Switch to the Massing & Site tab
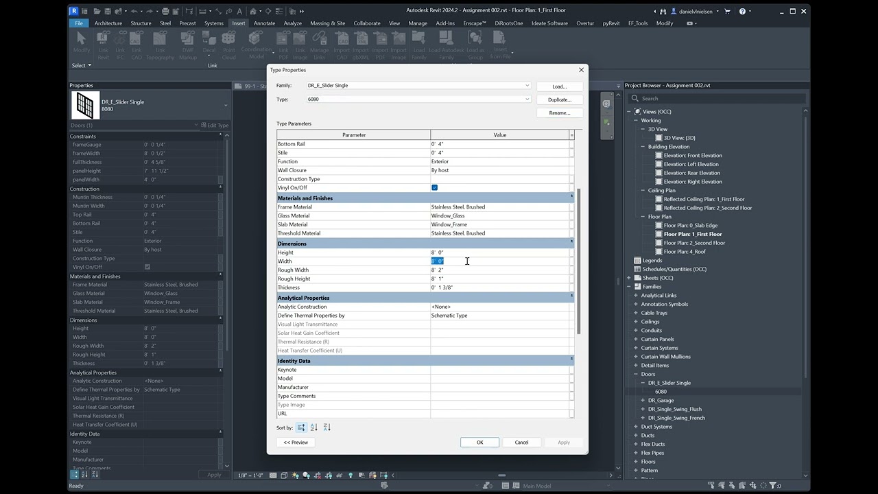Screen dimensions: 878x494 point(328,23)
